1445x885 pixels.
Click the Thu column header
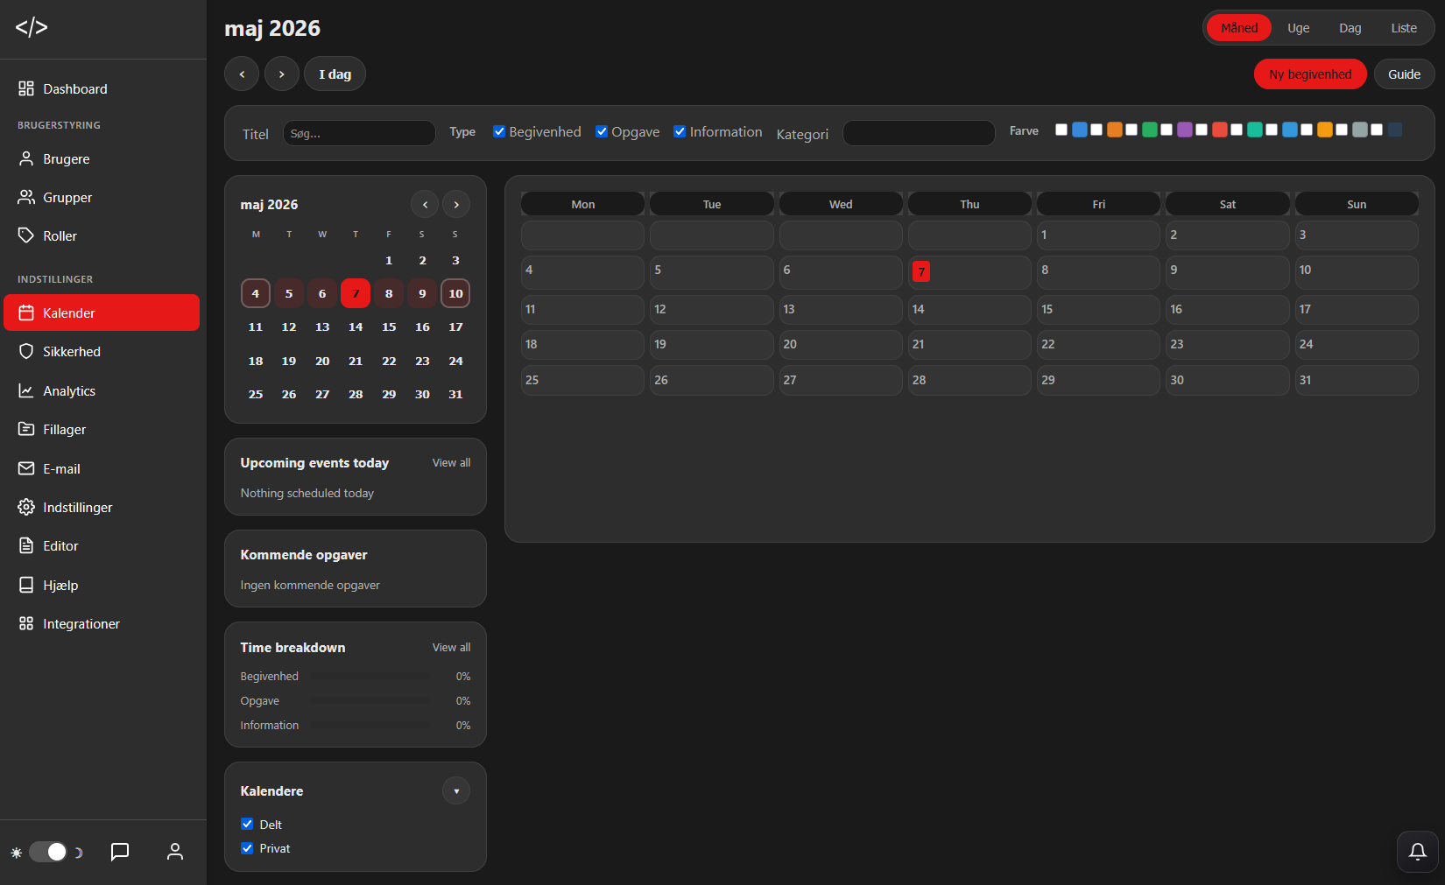click(969, 204)
